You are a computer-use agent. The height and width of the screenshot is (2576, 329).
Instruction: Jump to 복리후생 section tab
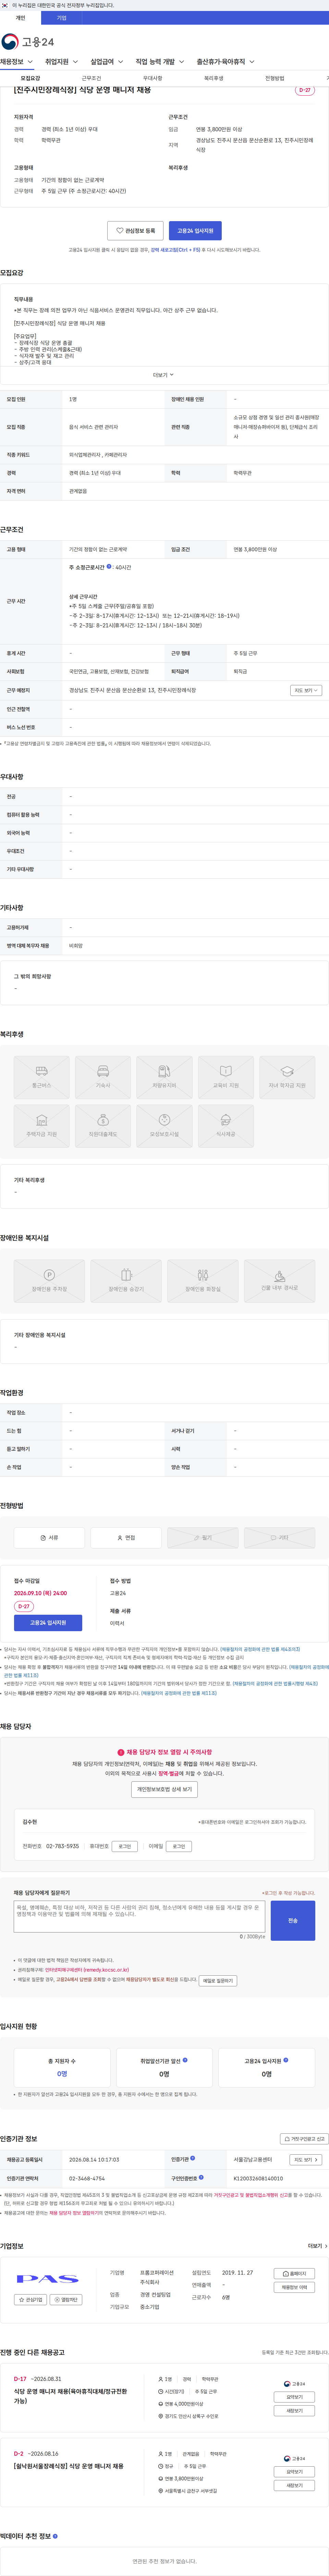tap(213, 78)
